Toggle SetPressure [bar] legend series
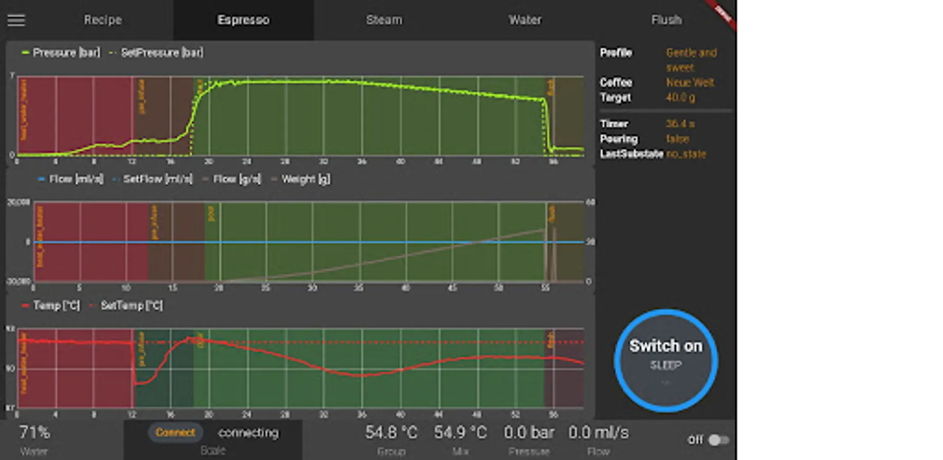Viewport: 943px width, 460px height. coord(156,53)
